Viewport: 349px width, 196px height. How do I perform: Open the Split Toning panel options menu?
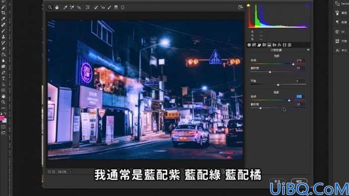[308, 50]
